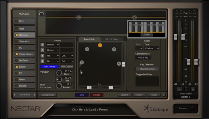
Task: Enable the Saturation module
Action: 17,41
